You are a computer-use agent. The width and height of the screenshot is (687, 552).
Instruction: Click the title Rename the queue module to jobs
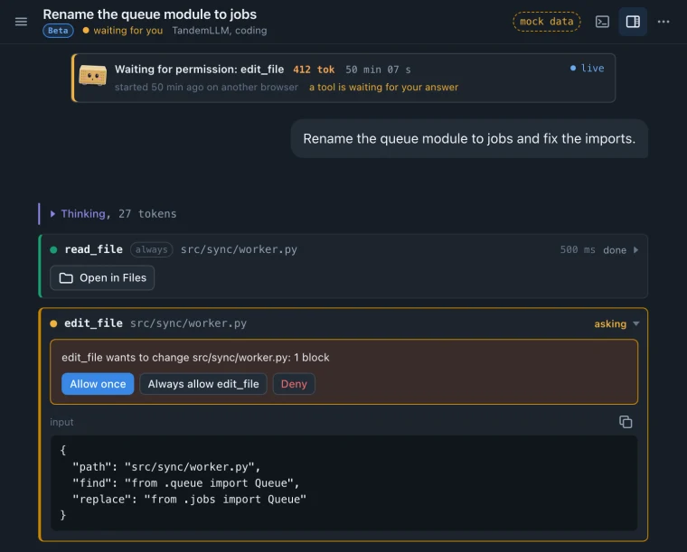tap(150, 14)
